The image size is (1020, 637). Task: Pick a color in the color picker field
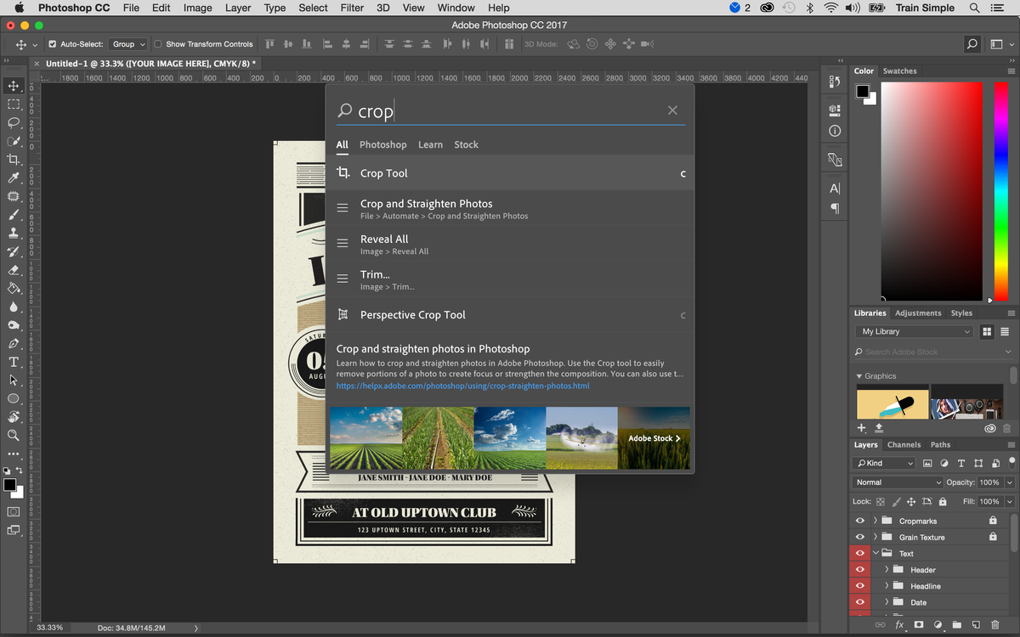click(x=931, y=191)
